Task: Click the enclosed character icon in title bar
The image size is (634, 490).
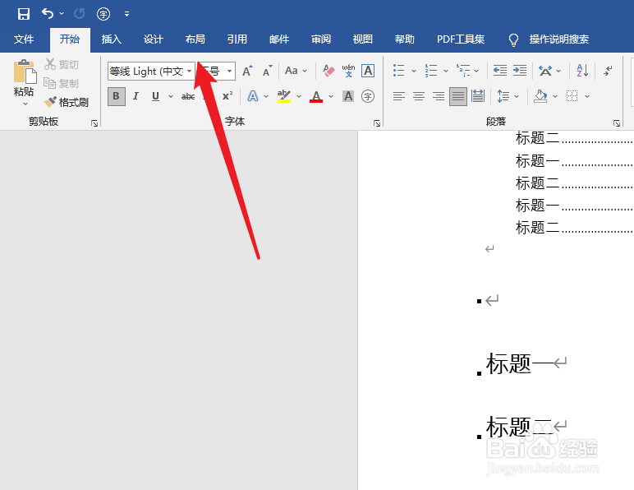Action: click(103, 14)
